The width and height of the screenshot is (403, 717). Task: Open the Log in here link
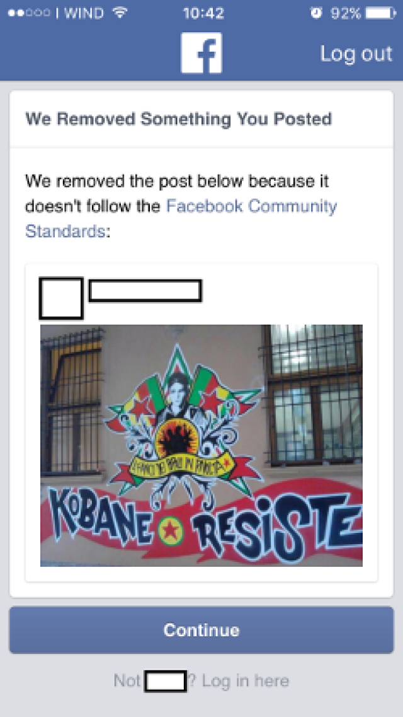click(x=246, y=681)
